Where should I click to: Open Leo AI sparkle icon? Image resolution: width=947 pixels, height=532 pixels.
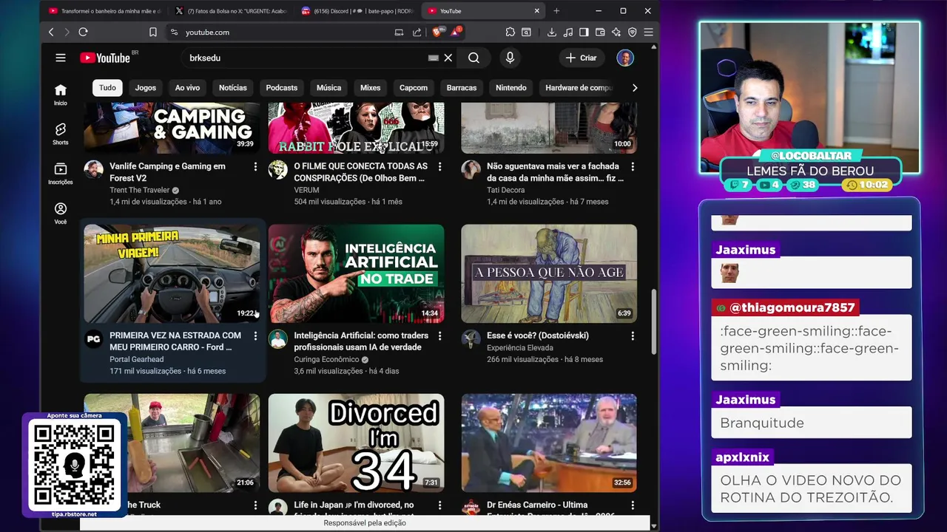(616, 33)
